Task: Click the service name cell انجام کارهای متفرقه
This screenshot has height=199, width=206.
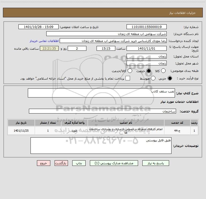Action: 126,131
